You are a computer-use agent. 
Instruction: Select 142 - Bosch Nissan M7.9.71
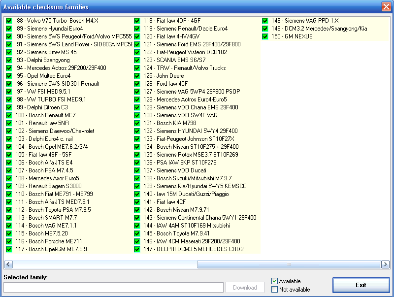point(176,210)
